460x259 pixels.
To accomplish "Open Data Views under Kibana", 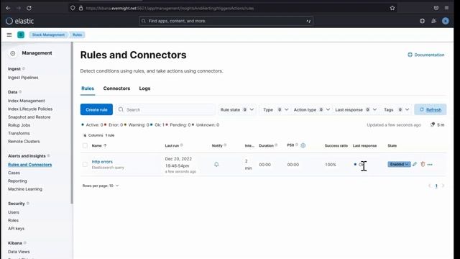I will pos(19,252).
